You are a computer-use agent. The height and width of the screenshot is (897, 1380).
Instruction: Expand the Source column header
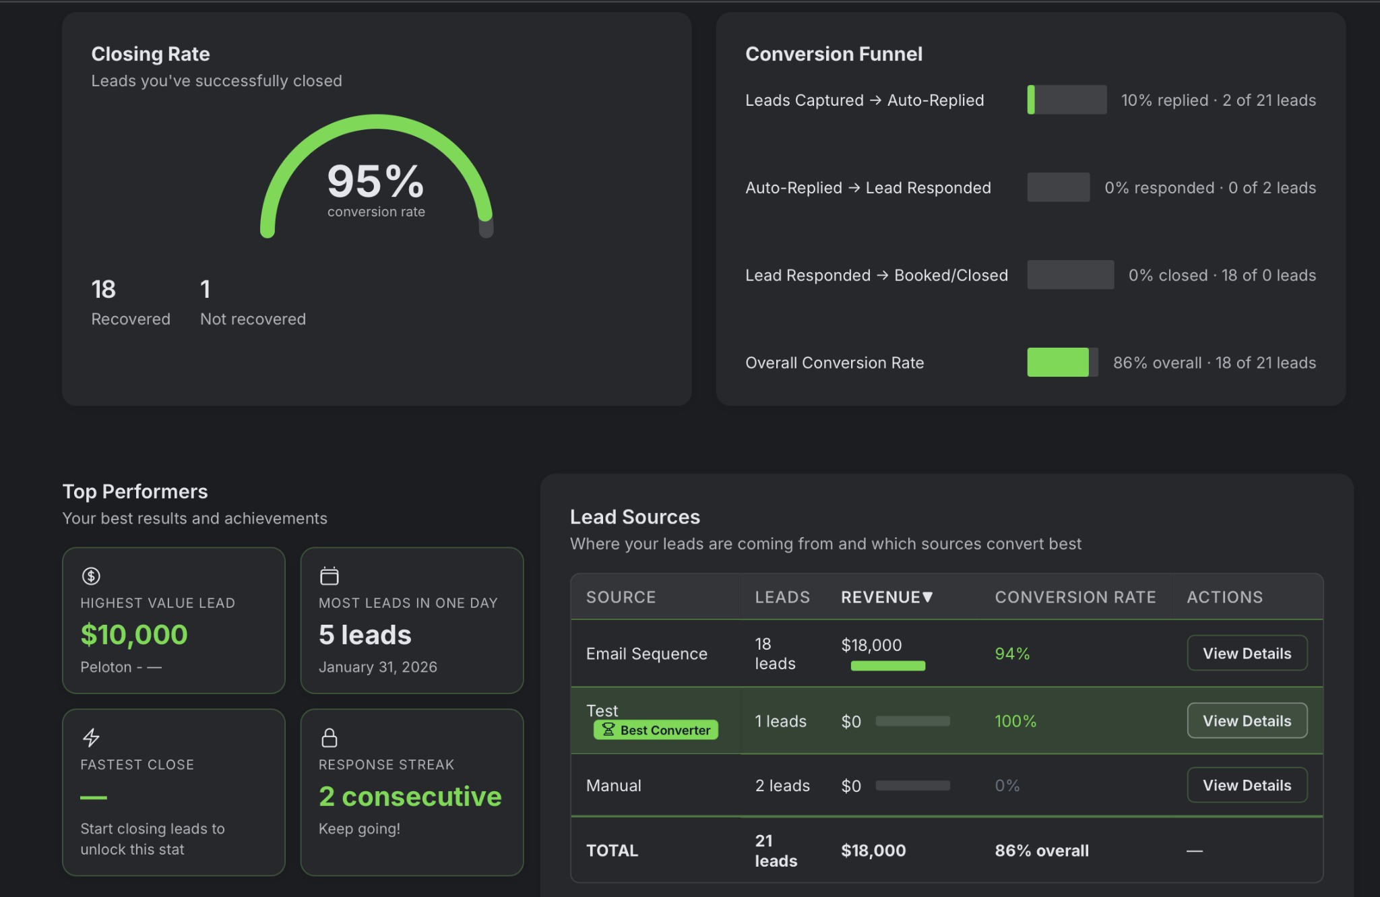(x=620, y=597)
